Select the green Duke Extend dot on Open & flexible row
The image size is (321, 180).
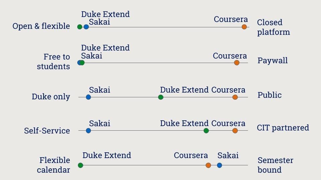click(x=80, y=27)
